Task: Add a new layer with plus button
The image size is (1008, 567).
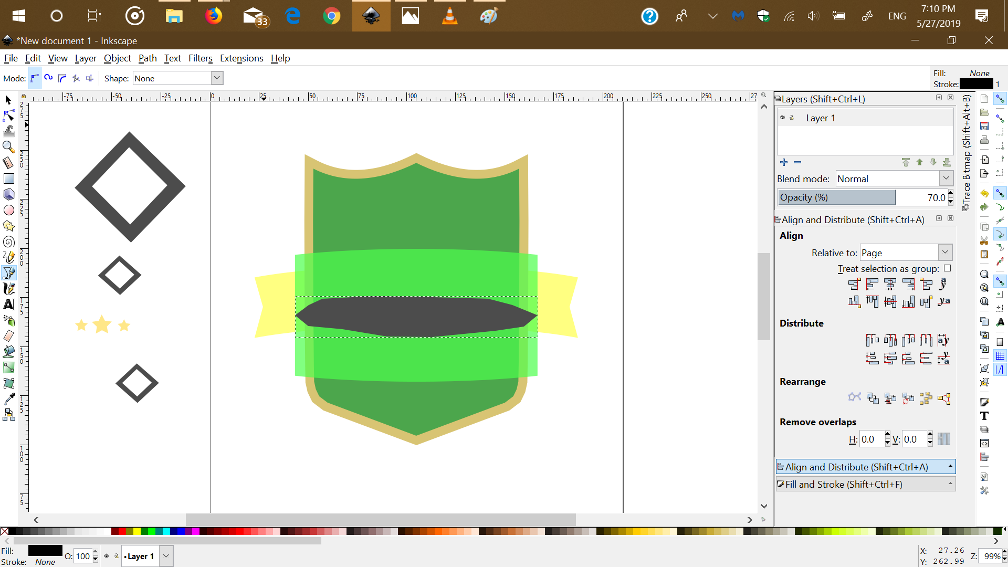Action: [784, 162]
